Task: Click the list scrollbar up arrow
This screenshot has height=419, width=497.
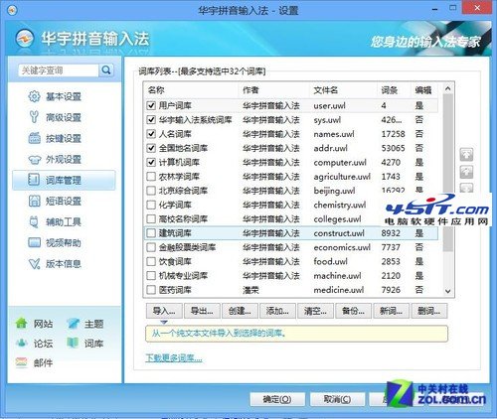Action: (448, 88)
